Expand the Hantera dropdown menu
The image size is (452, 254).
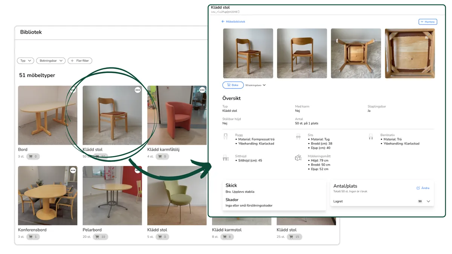coord(428,22)
